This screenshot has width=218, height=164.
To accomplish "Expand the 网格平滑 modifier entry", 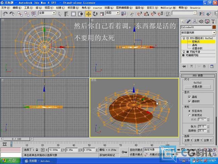I will pyautogui.click(x=187, y=52).
